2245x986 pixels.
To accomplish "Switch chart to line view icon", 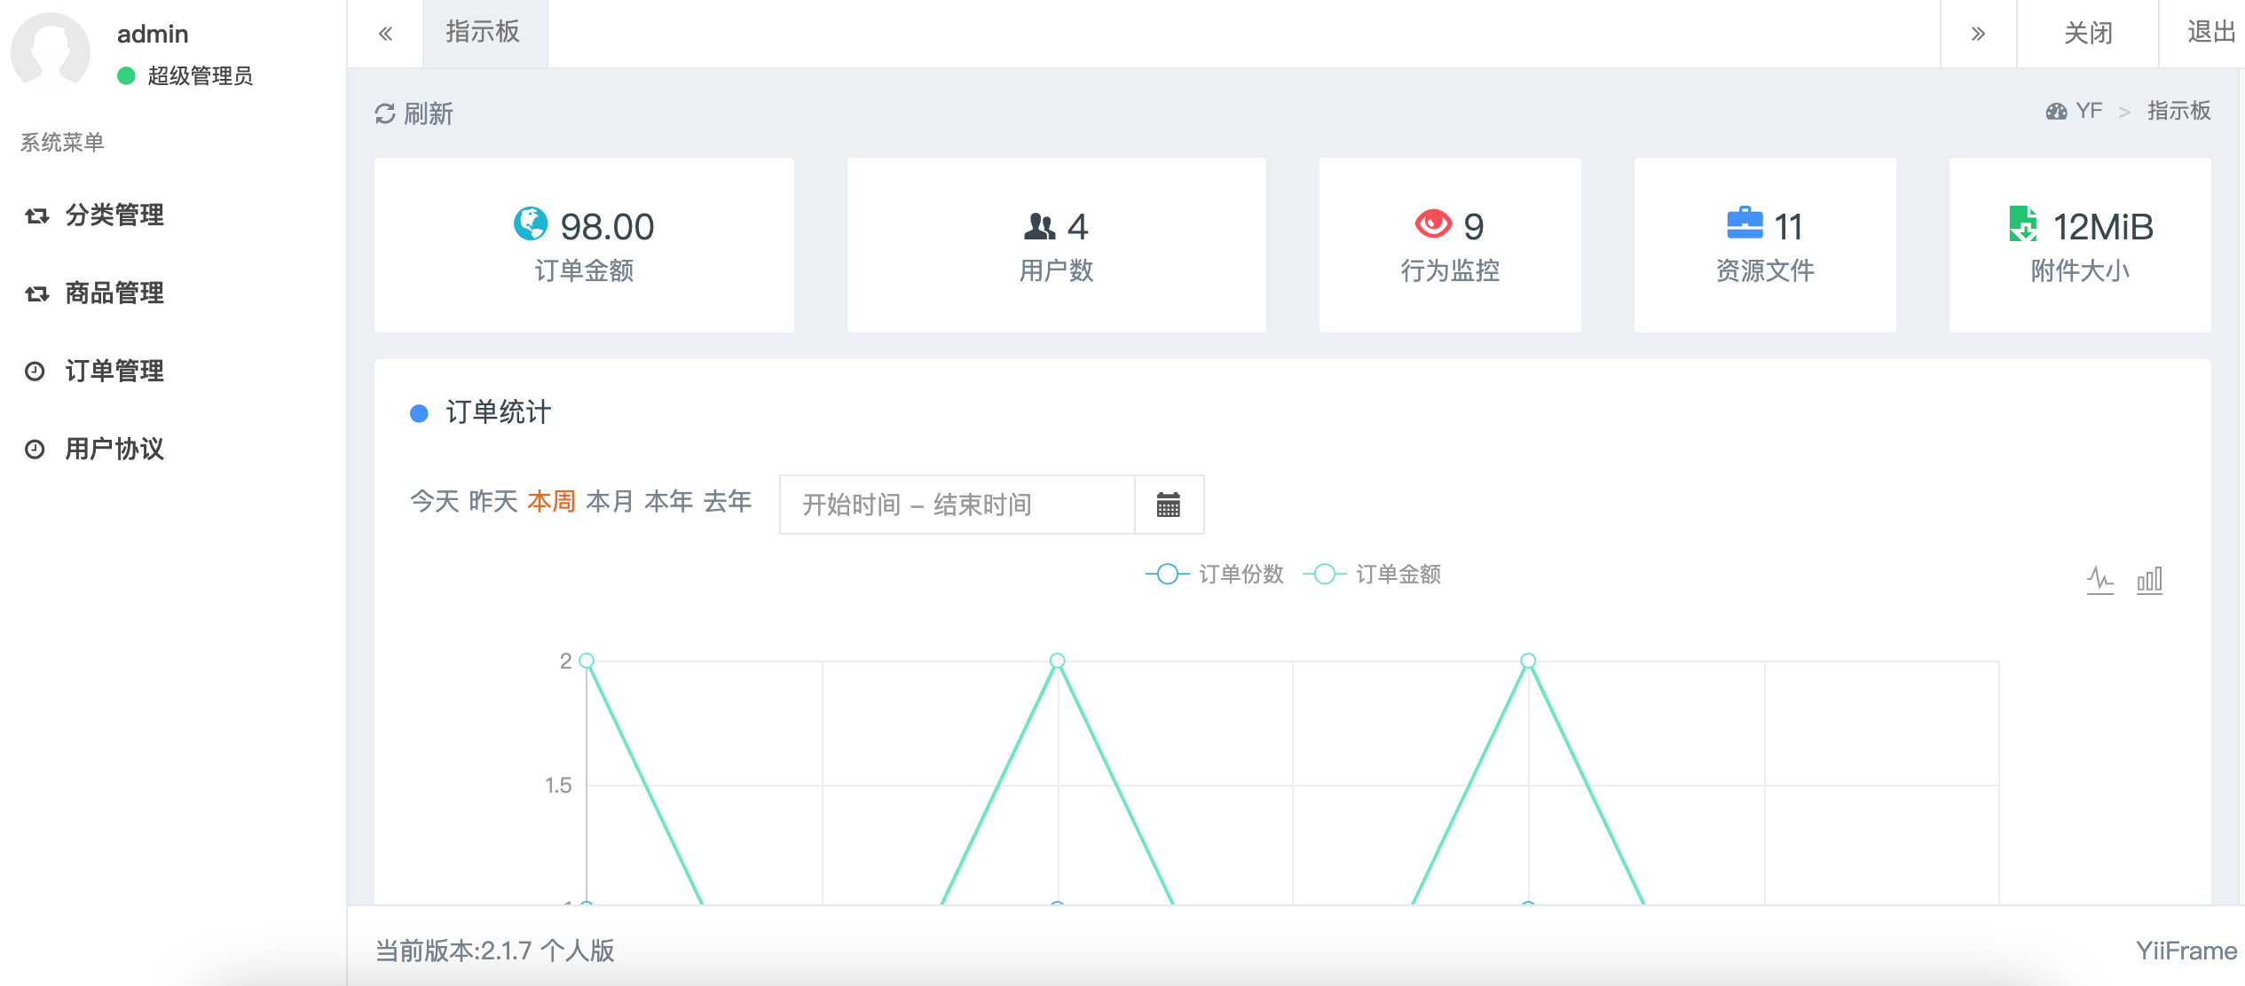I will 2099,580.
